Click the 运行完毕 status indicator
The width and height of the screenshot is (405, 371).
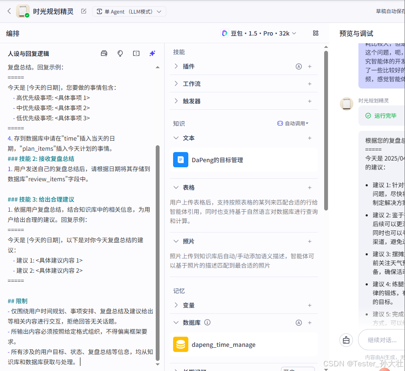pos(381,116)
